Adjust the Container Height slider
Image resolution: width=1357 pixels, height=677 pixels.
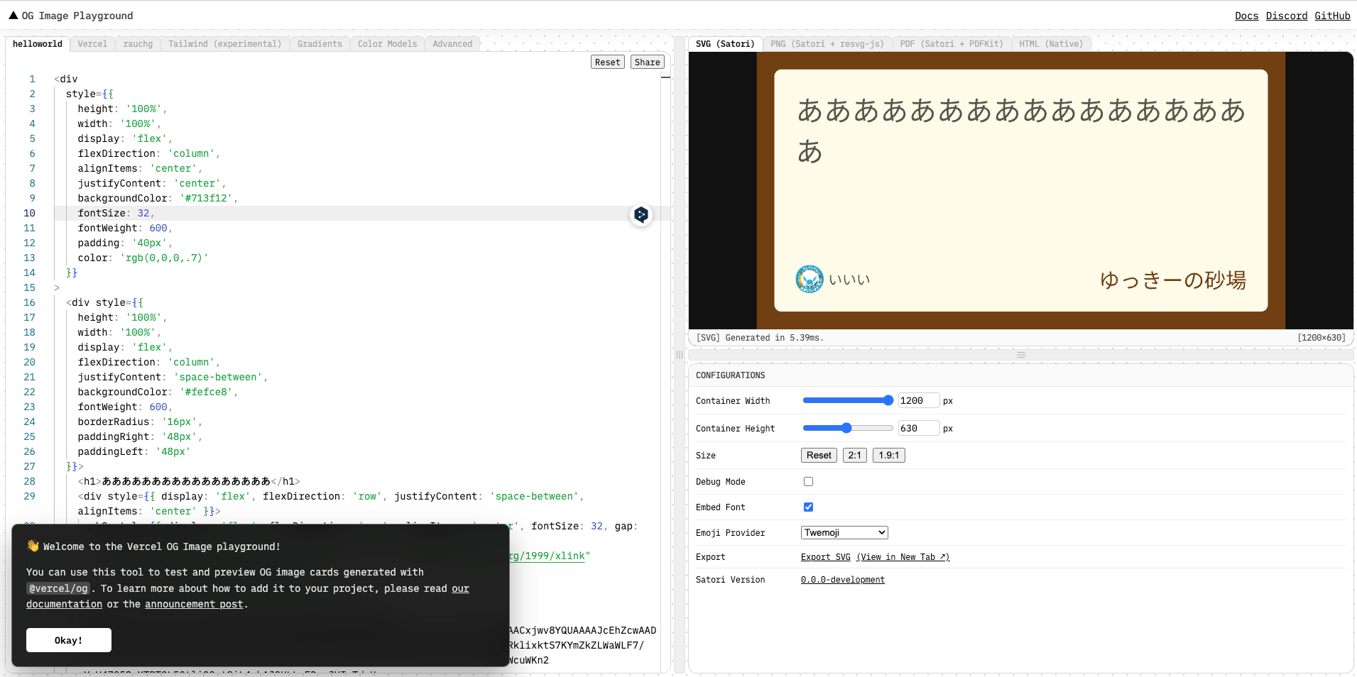tap(846, 428)
